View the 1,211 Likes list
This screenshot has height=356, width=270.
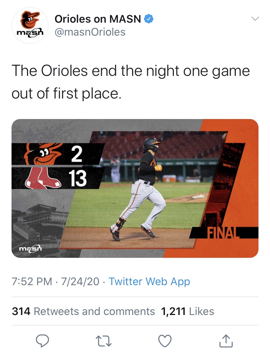pos(188,311)
